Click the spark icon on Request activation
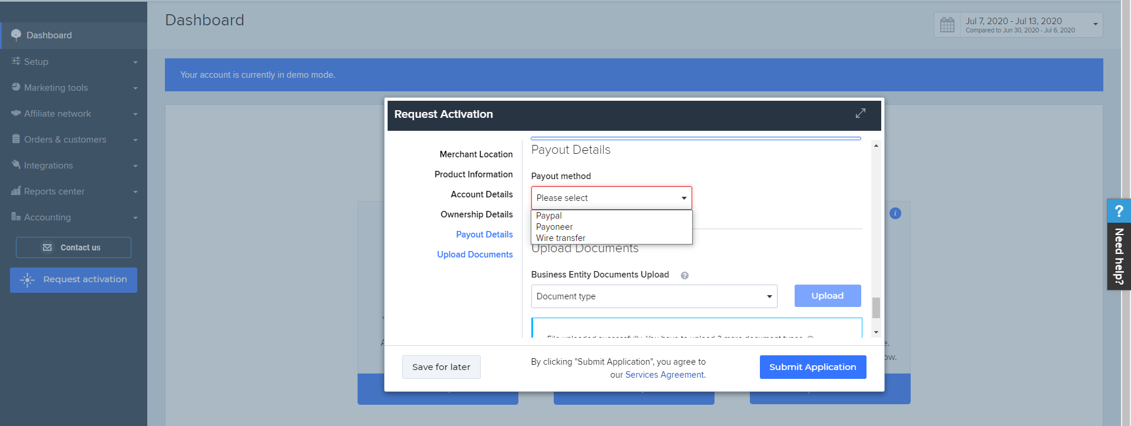The image size is (1131, 426). click(27, 280)
